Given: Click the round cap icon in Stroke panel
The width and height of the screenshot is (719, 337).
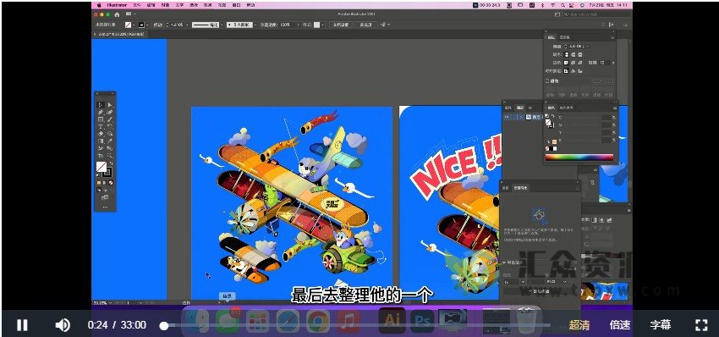Looking at the screenshot, I should coord(574,55).
